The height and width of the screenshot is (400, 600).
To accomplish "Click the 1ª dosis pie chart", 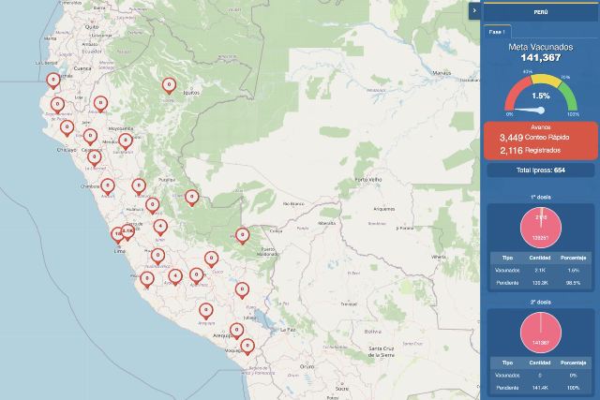I will coord(540,228).
